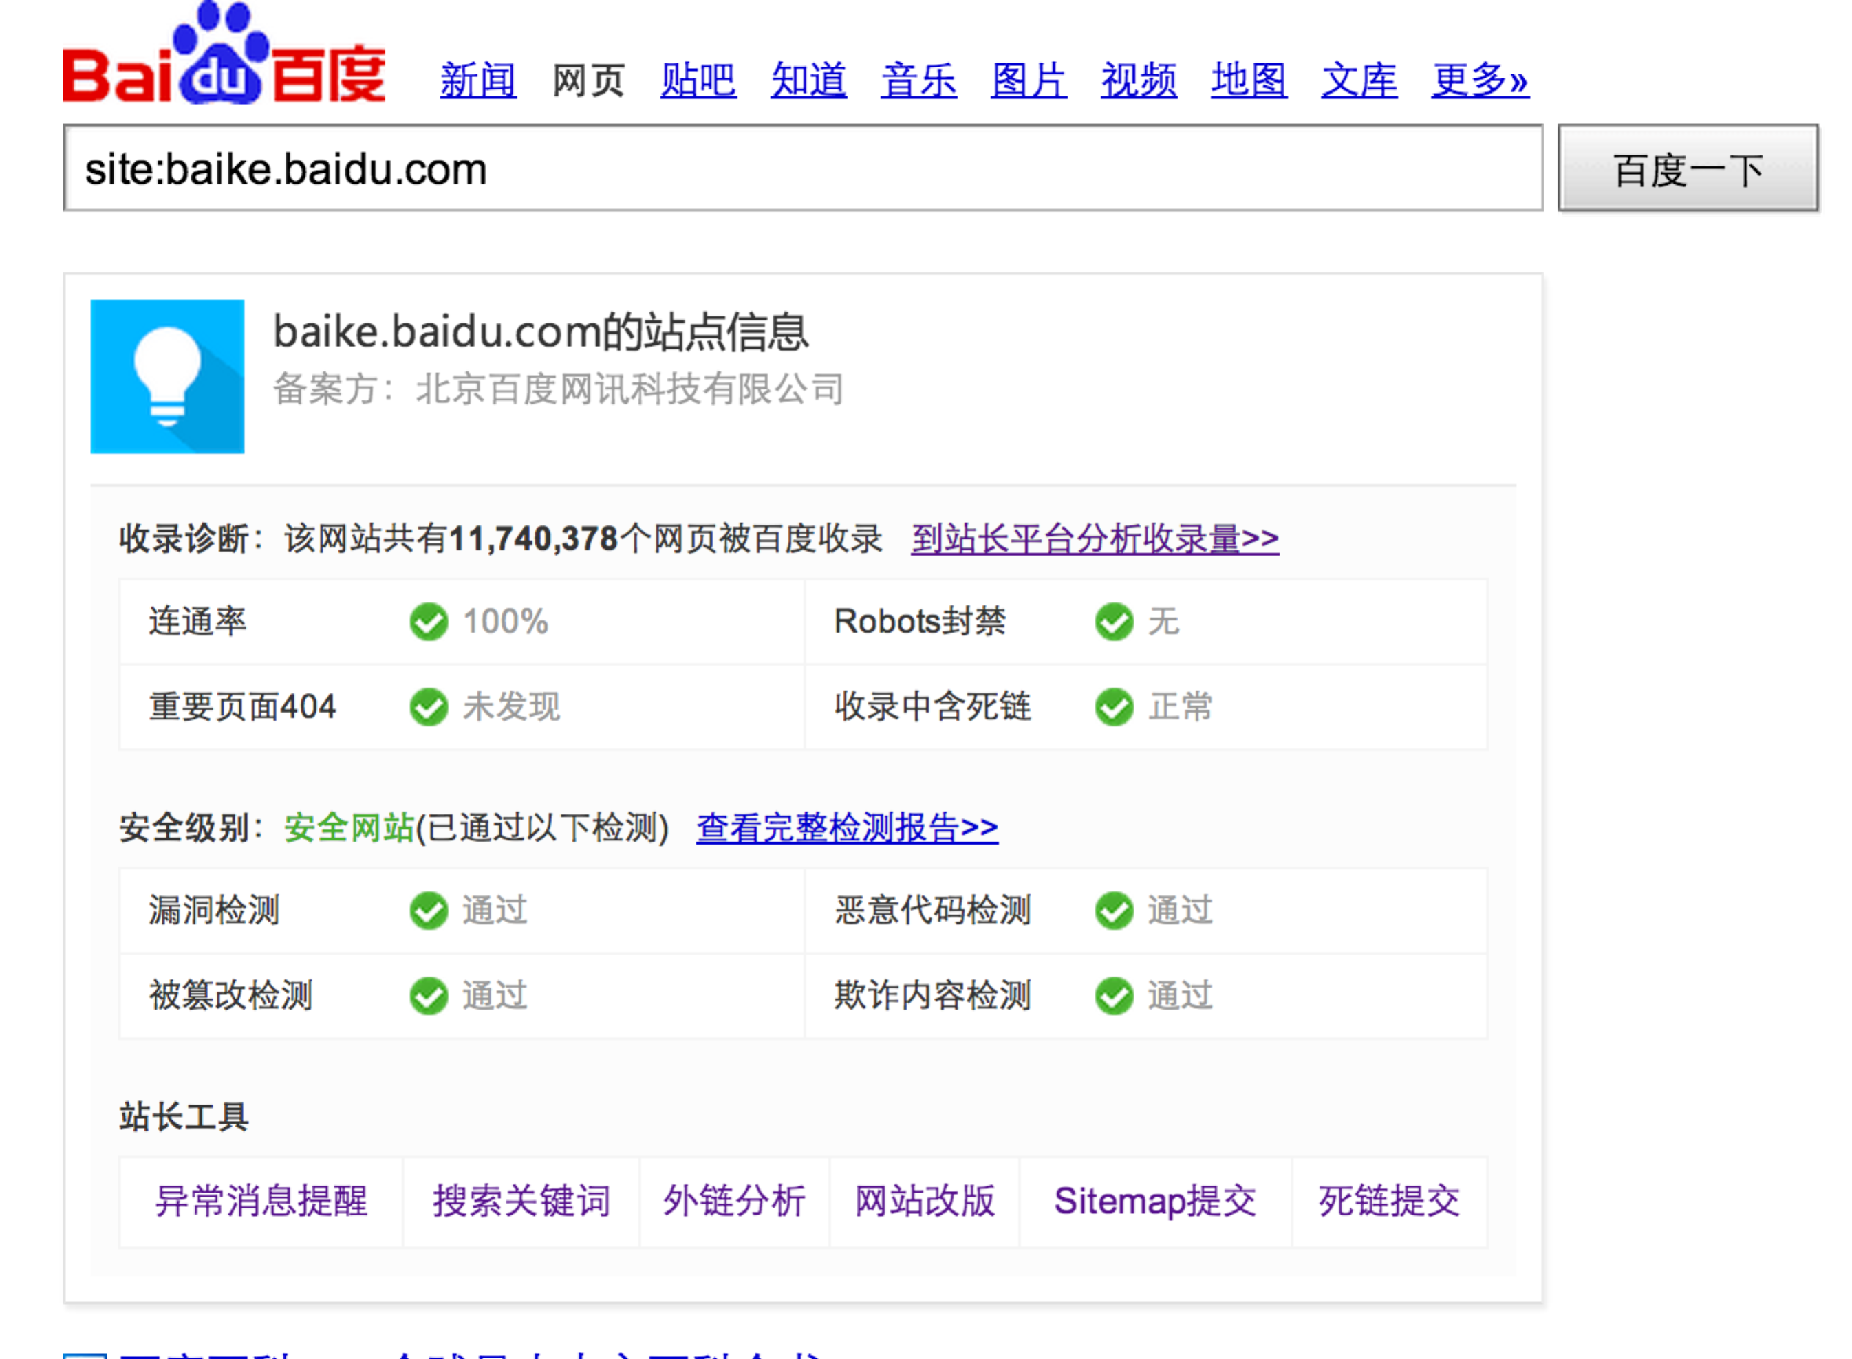The image size is (1852, 1359).
Task: Click green check icon in Robots封禁 row
Action: point(1114,622)
